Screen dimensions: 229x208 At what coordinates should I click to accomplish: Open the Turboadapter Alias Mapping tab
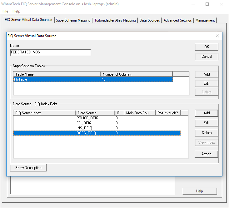click(x=115, y=20)
